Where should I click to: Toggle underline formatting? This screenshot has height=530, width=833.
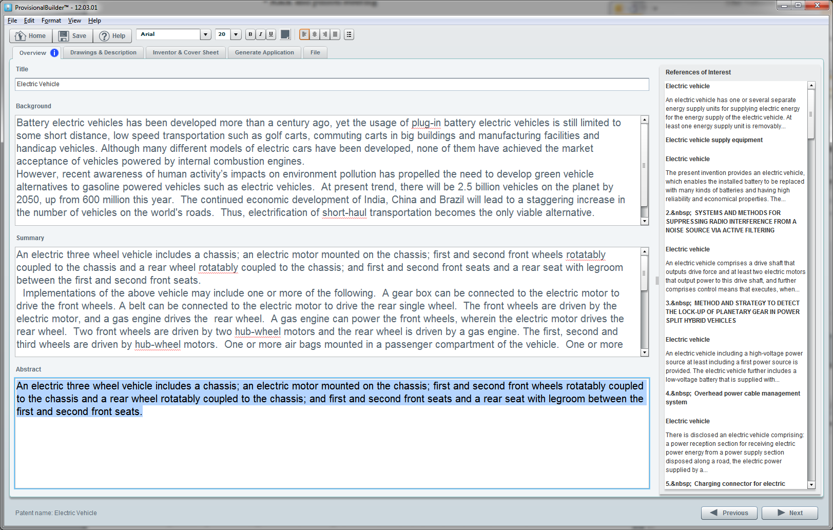[x=271, y=34]
